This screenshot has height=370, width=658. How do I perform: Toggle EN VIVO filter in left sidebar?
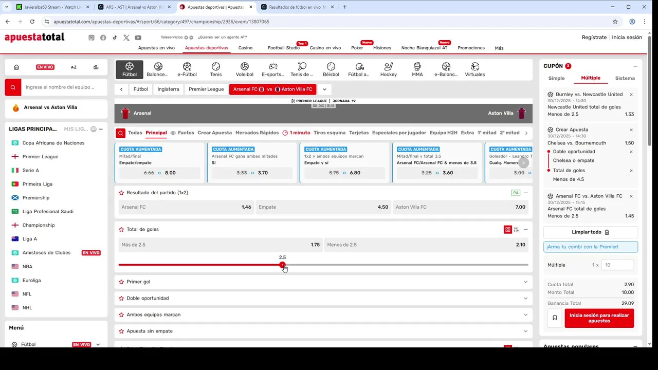45,67
